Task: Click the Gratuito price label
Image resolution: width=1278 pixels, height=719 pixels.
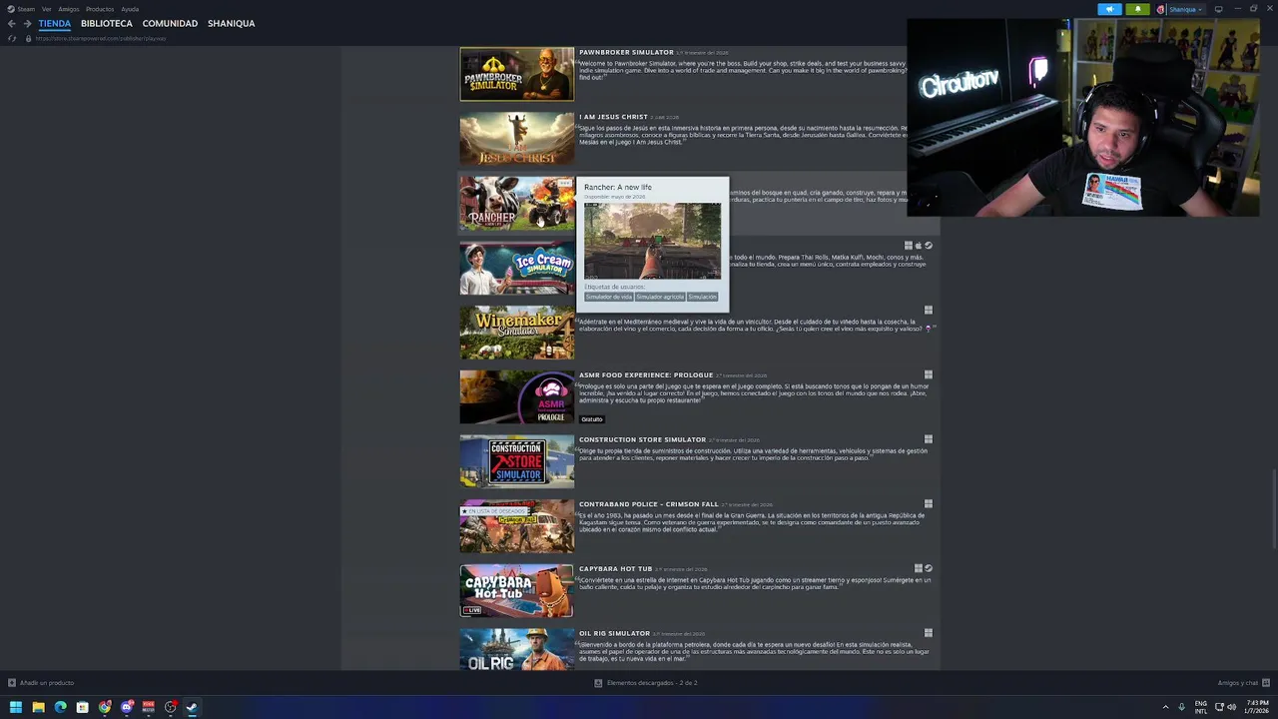Action: point(592,419)
